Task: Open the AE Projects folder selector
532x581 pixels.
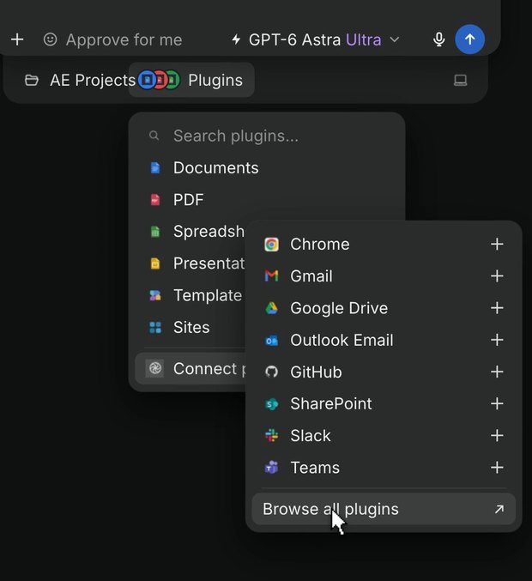Action: point(80,80)
